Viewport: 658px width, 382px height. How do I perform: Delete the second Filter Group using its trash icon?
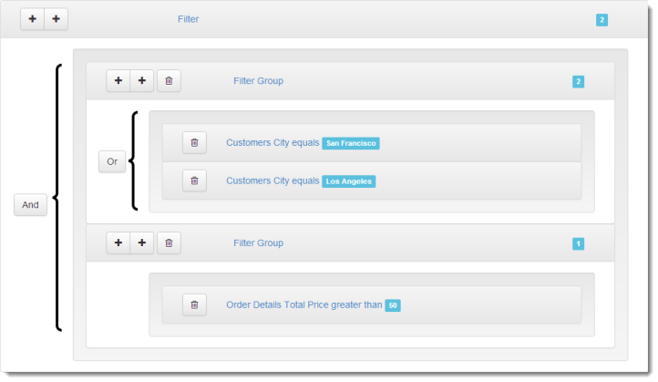click(x=169, y=243)
